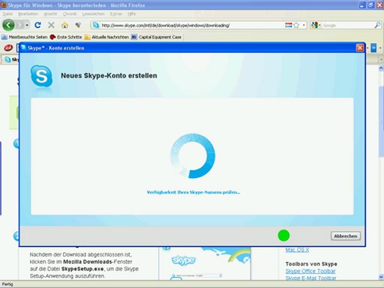Click the magnifier icon in Google search box
This screenshot has width=384, height=288.
point(377,25)
